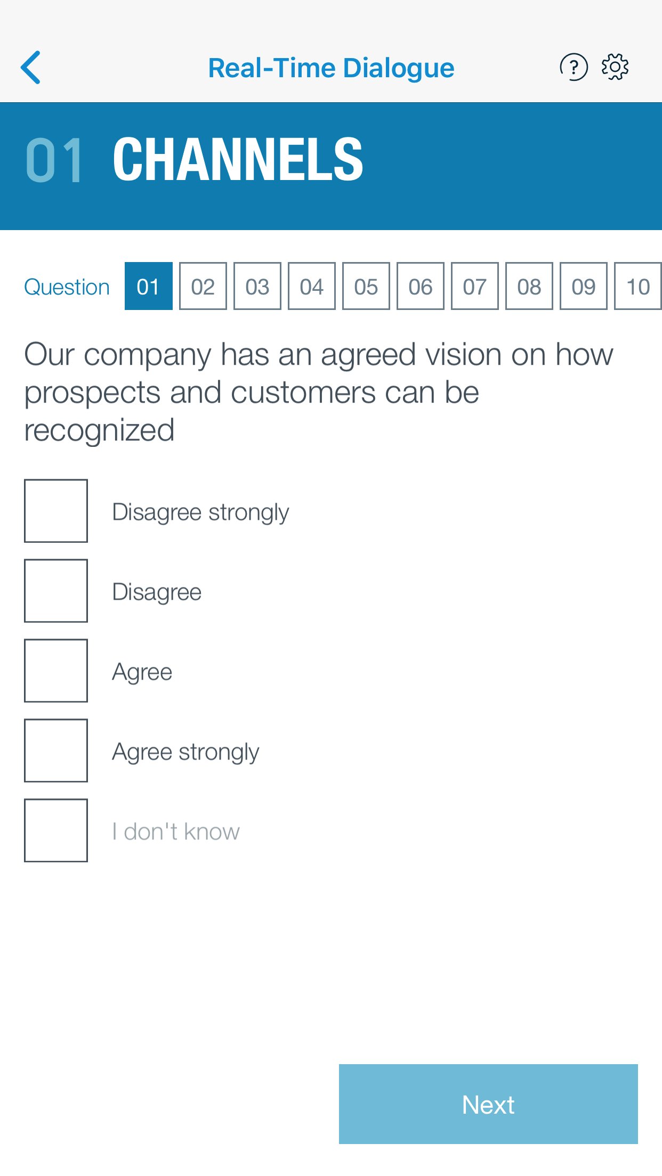Open settings via the gear icon
662x1176 pixels.
coord(615,67)
